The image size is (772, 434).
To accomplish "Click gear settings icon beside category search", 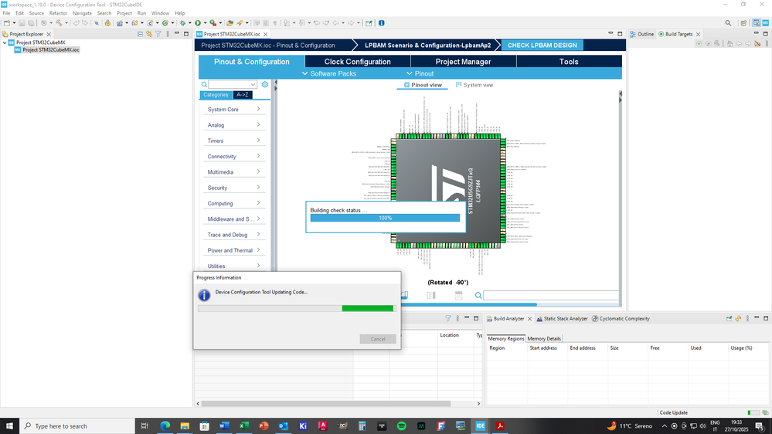I will [x=265, y=85].
